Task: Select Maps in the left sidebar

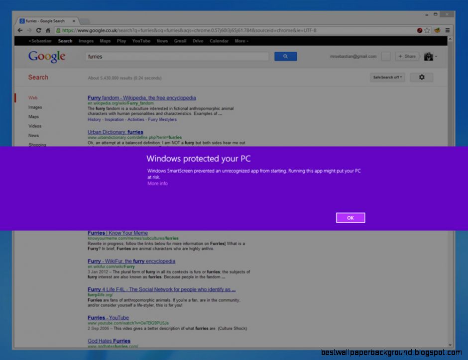Action: (x=33, y=116)
